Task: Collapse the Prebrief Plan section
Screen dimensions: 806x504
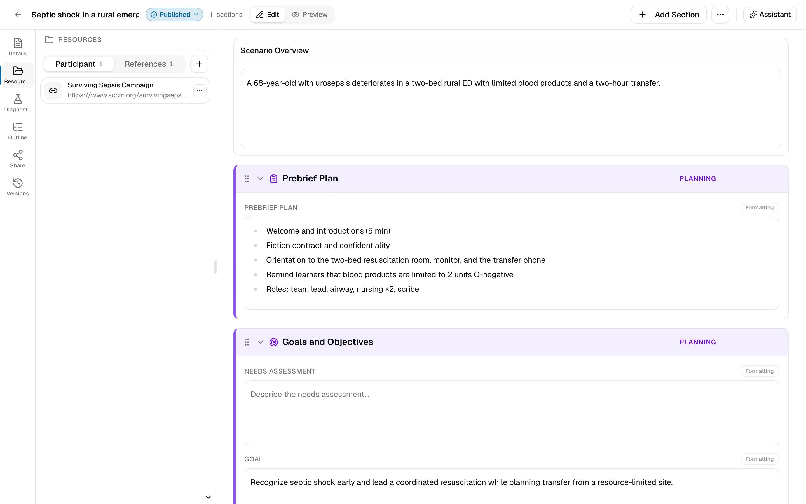Action: (260, 179)
